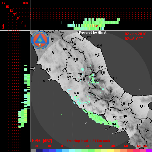Click the Protezione Civile Regione Abruzzo logo
152x152 pixels.
pyautogui.click(x=40, y=40)
